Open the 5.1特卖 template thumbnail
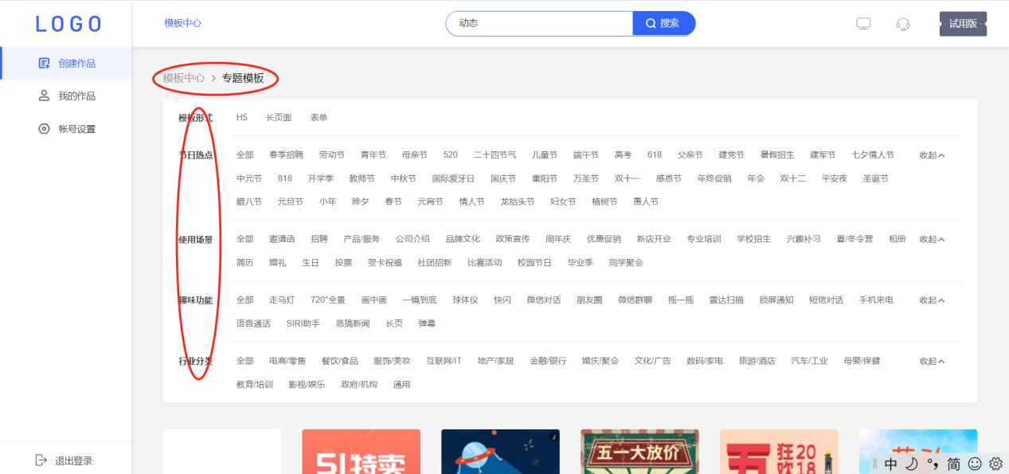 pos(361,452)
